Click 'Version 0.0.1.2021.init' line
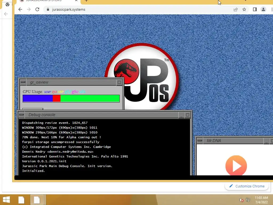 click(44, 161)
